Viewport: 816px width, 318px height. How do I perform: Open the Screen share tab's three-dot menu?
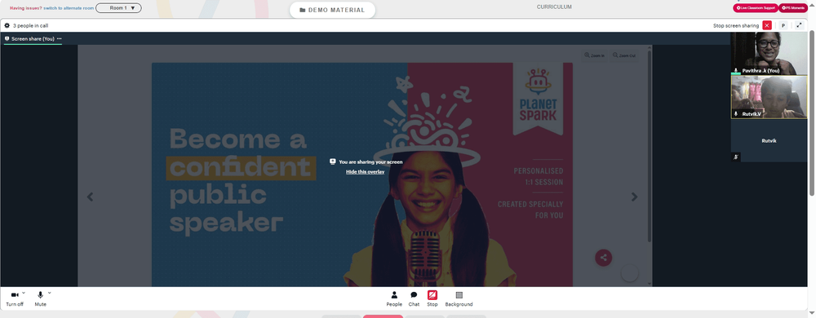click(60, 38)
